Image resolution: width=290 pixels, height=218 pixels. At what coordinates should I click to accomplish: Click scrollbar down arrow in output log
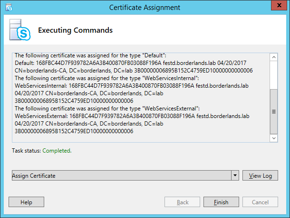click(274, 138)
